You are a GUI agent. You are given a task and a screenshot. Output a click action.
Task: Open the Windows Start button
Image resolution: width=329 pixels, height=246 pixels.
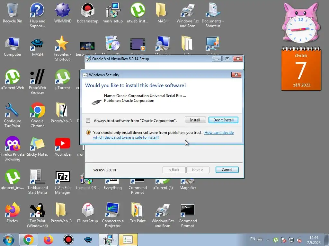(x=9, y=240)
